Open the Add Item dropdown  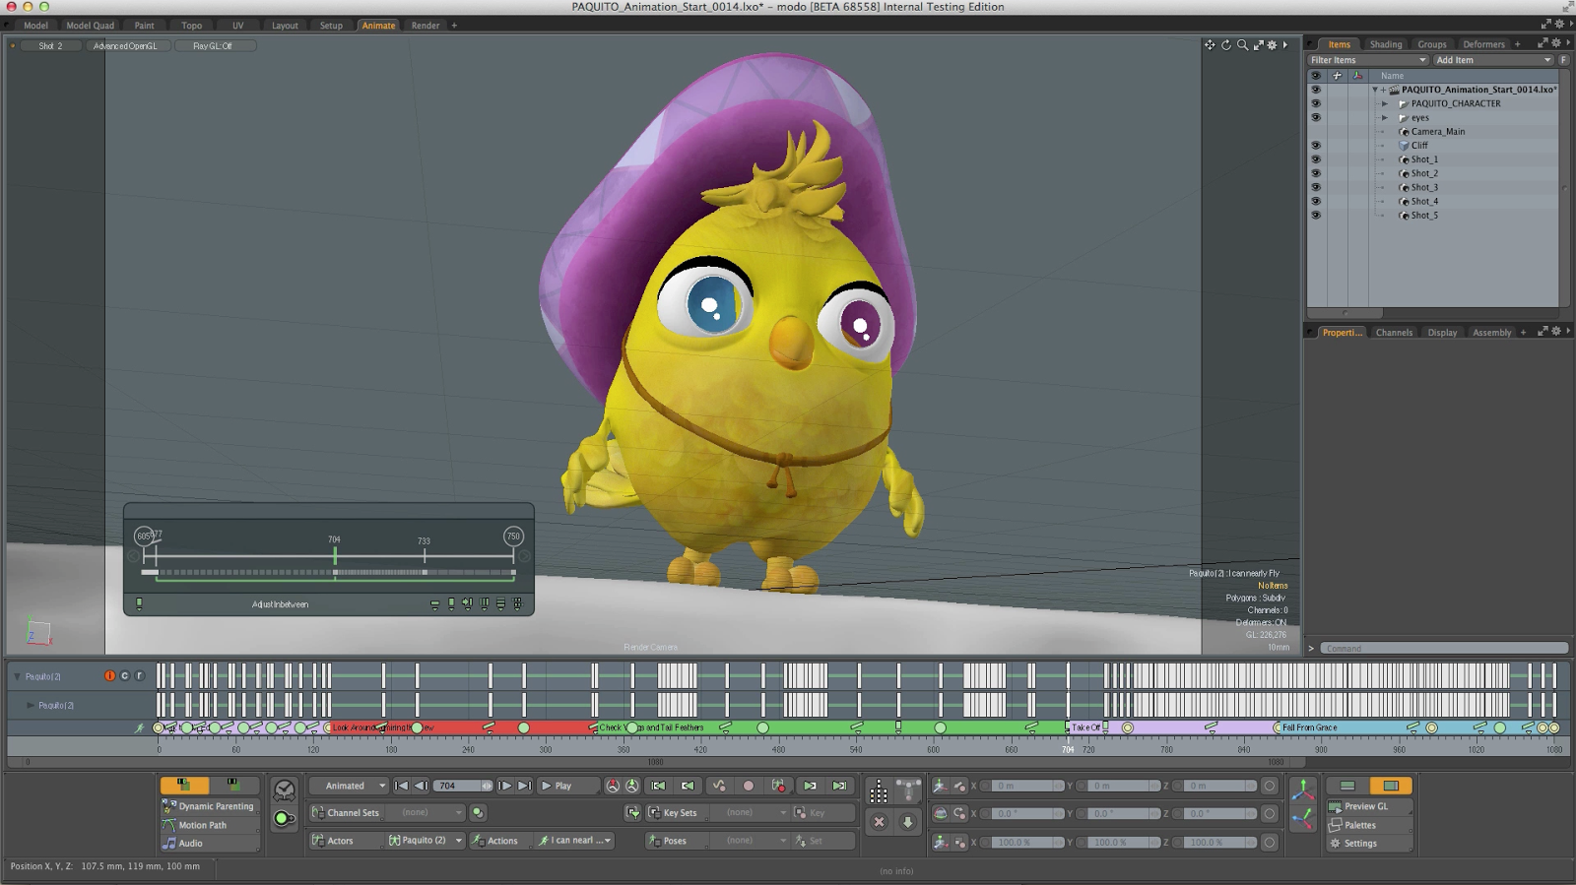point(1493,60)
